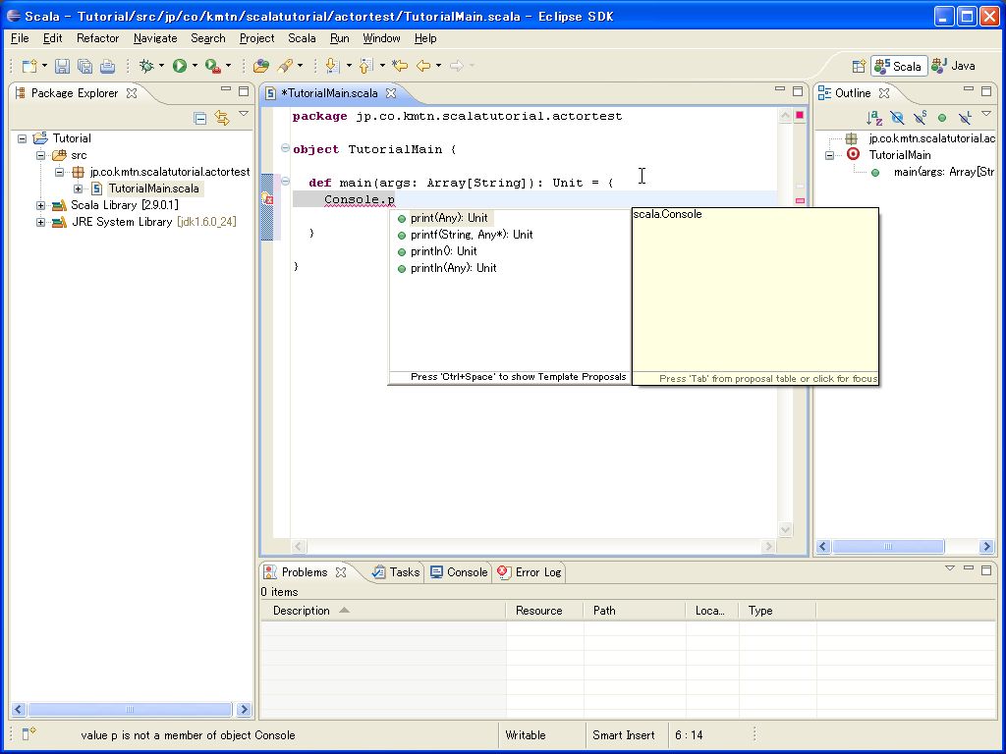Switch to the Console tab

459,572
